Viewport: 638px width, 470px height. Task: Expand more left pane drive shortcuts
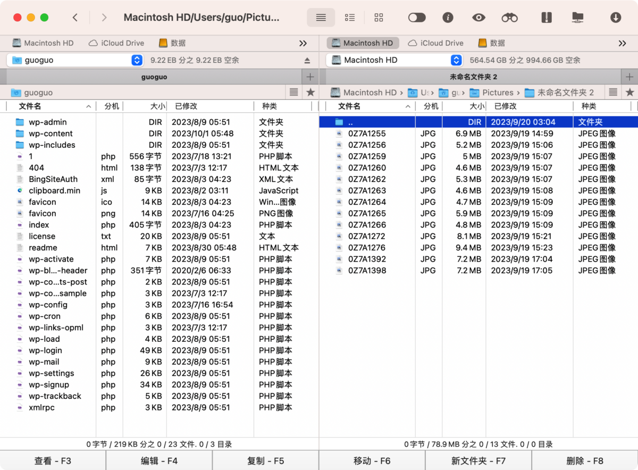[x=303, y=43]
